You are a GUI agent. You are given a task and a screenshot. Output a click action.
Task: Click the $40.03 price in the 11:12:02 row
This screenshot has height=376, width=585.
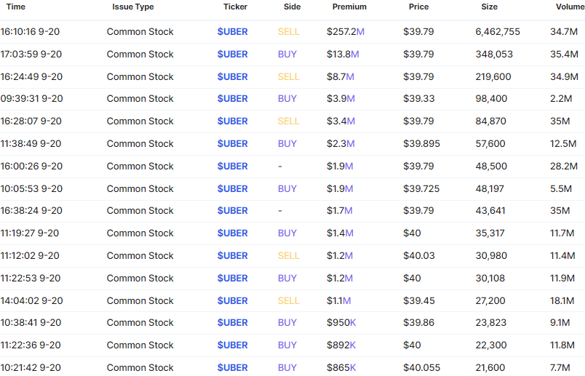point(419,255)
